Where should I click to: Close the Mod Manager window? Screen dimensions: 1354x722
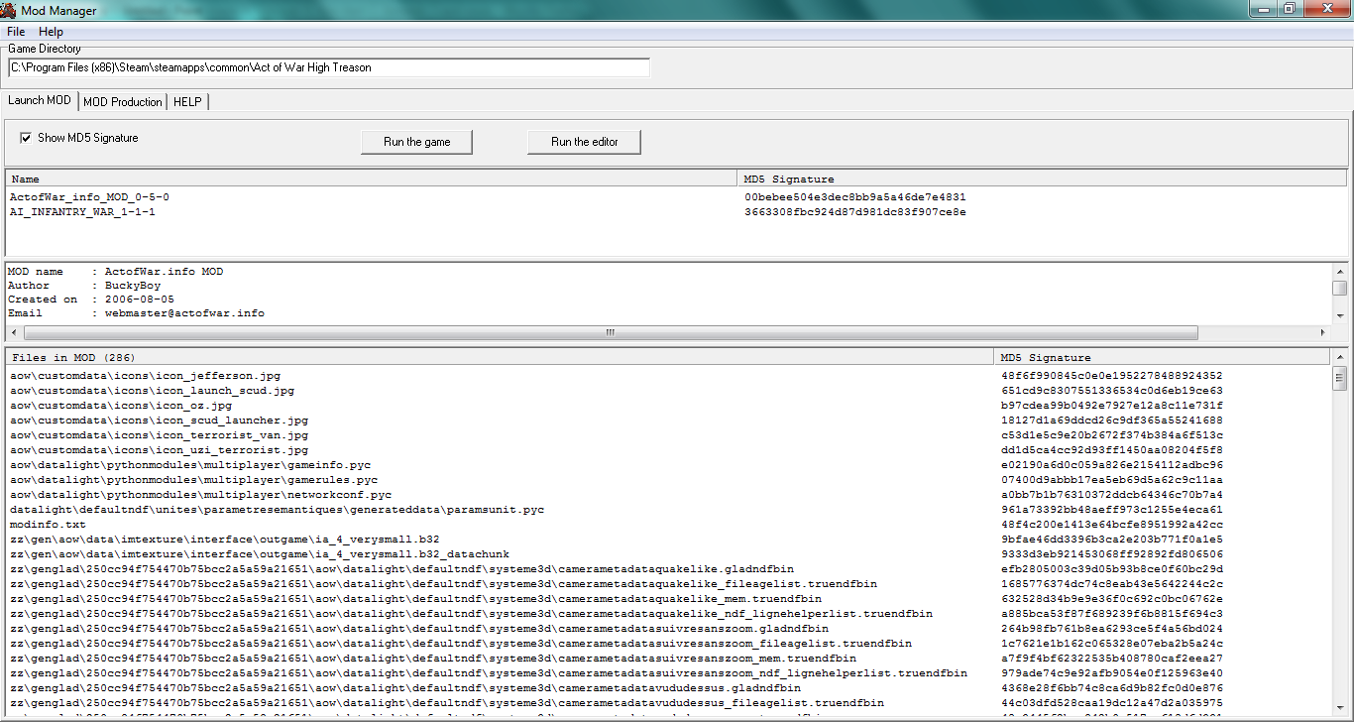click(1325, 8)
